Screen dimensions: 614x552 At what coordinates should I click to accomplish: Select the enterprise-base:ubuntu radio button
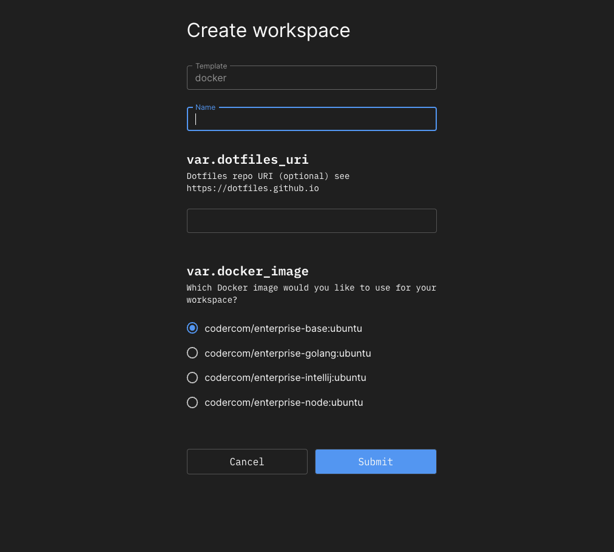[192, 328]
